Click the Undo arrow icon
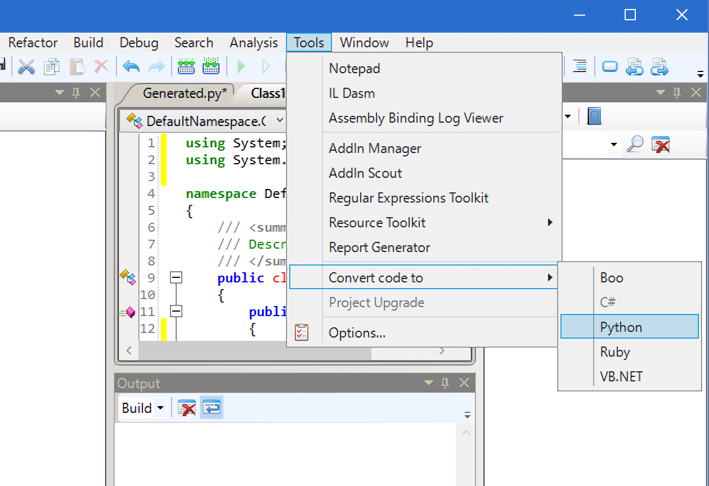The image size is (709, 486). 131,66
